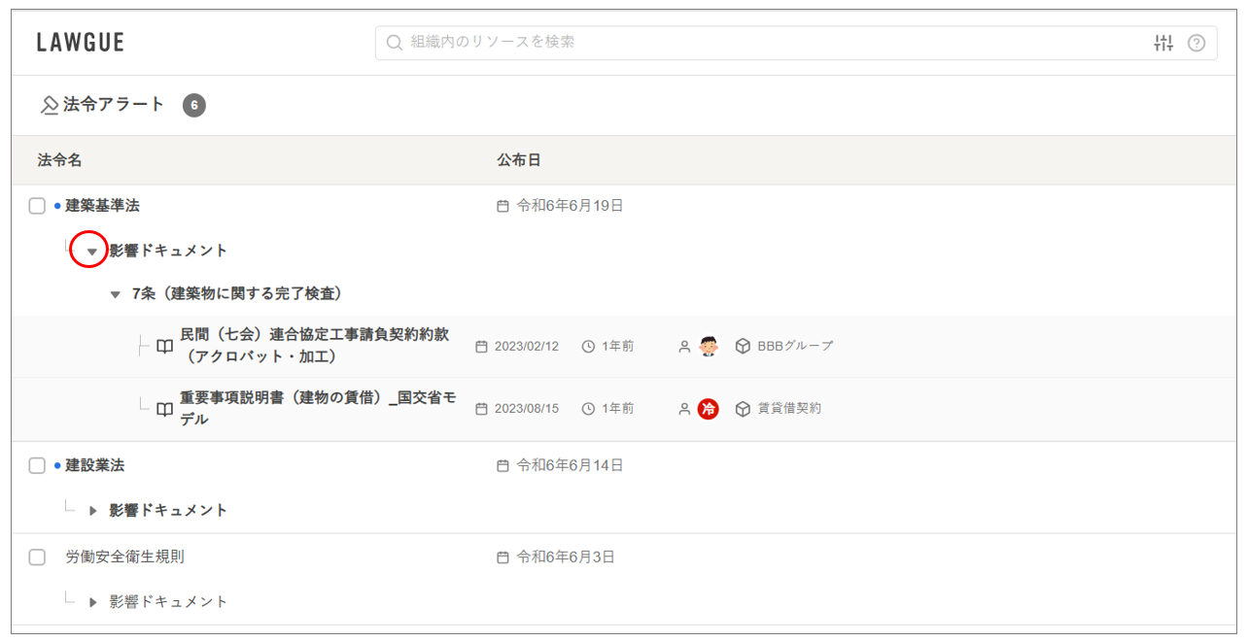
Task: Click the LAWGUE logo
Action: tap(81, 43)
